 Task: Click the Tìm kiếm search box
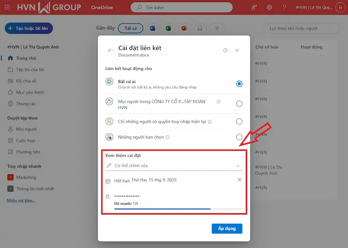tap(181, 7)
